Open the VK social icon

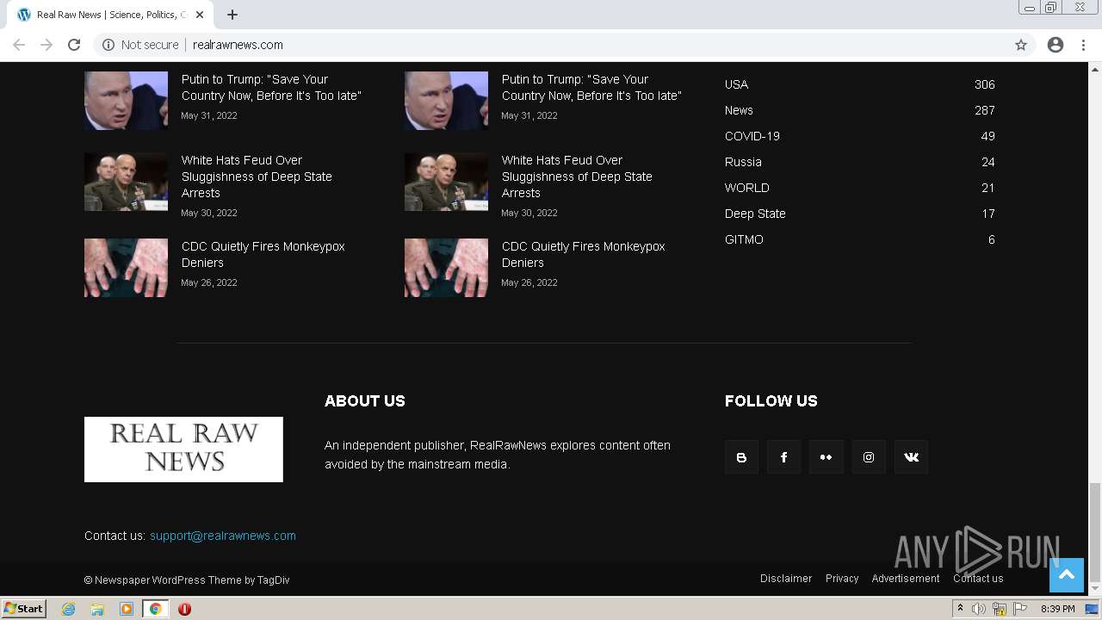click(x=911, y=457)
